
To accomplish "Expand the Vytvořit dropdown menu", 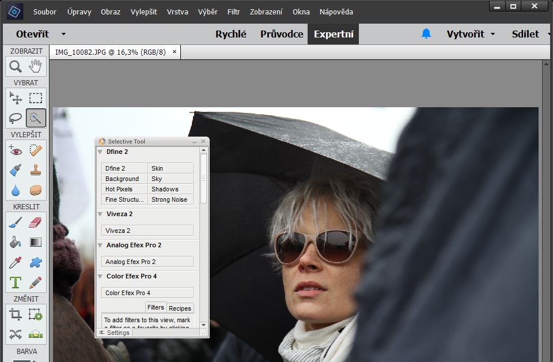I will [493, 34].
